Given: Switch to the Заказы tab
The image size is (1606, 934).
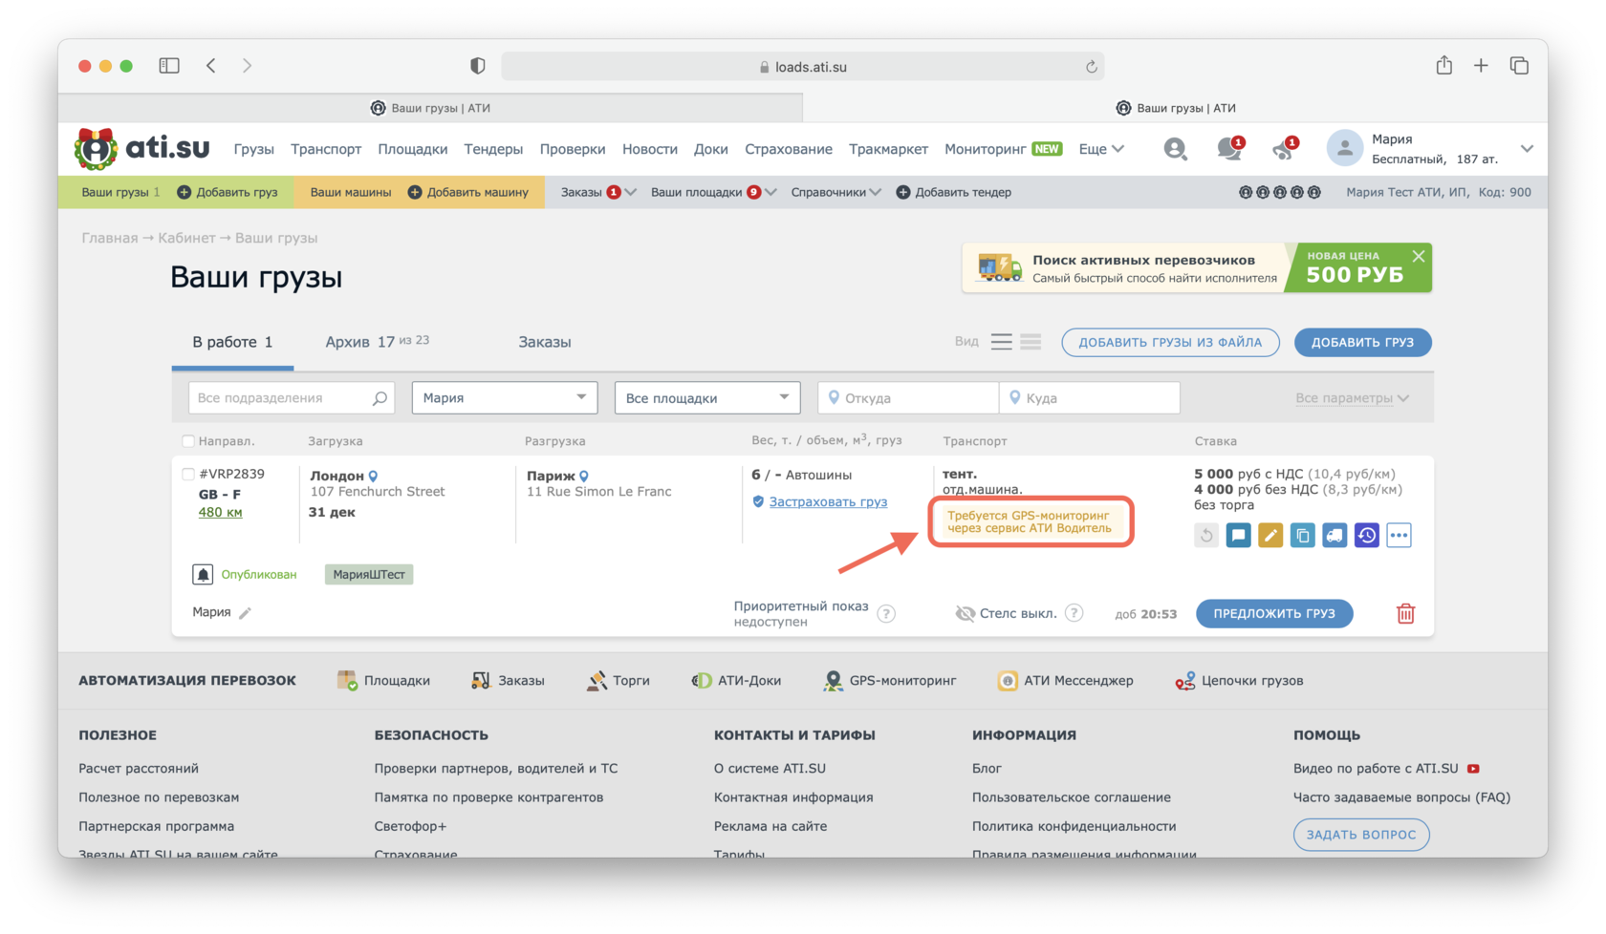Looking at the screenshot, I should (x=545, y=342).
